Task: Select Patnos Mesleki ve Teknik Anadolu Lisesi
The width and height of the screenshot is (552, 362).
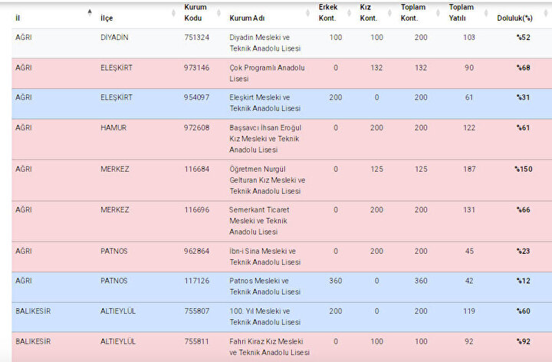Action: [x=265, y=286]
